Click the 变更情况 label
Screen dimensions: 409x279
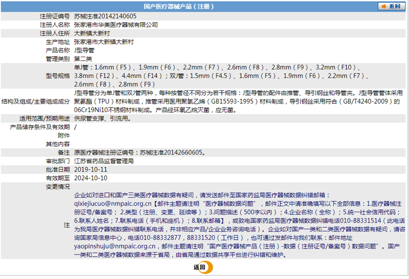pos(58,187)
